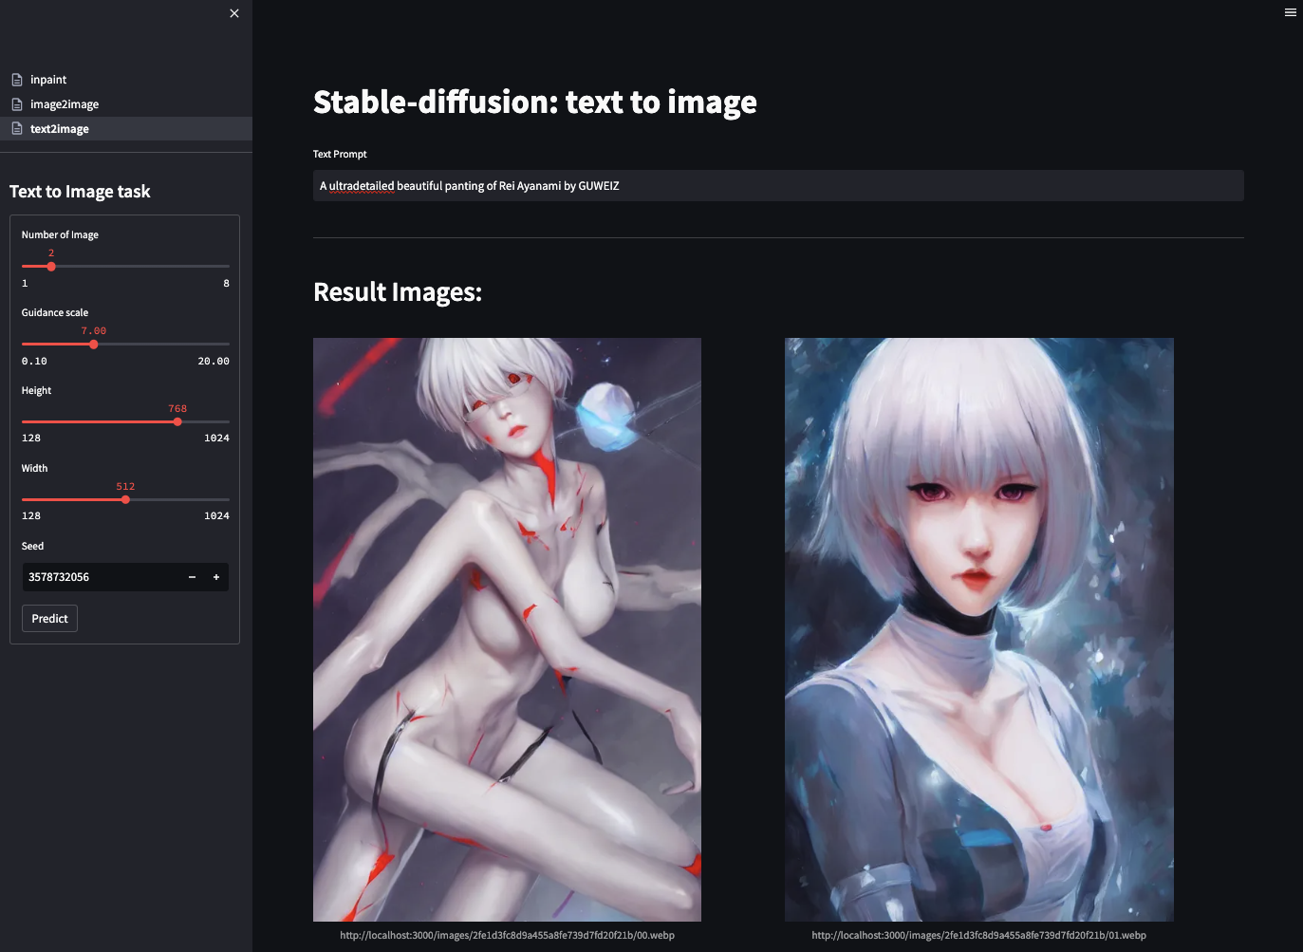Decrease the Seed with the minus button

tap(192, 577)
